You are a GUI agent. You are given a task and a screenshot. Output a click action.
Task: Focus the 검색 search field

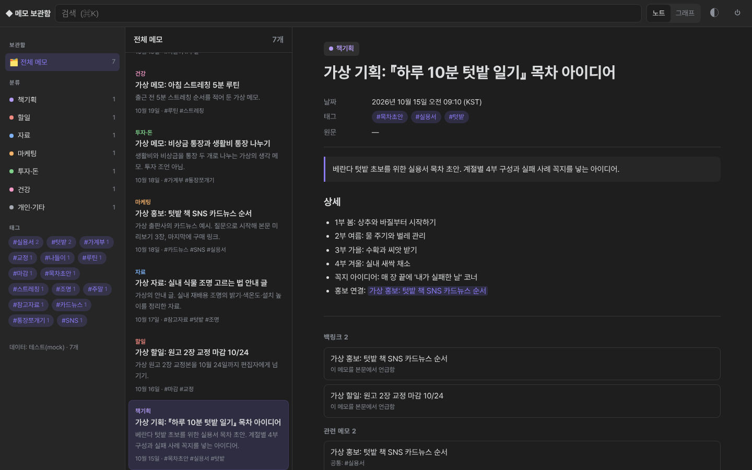coord(348,14)
